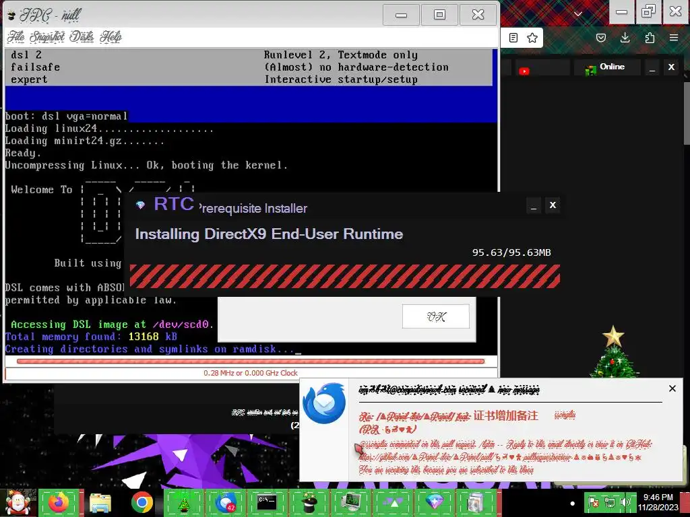Click the JPC title bar app icon

click(x=11, y=16)
